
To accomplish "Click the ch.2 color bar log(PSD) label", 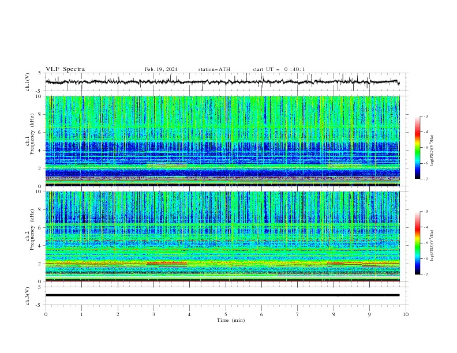I will [x=432, y=245].
